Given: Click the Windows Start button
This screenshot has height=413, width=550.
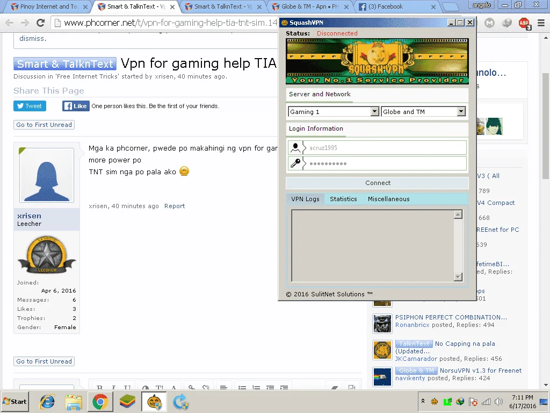Looking at the screenshot, I should 15,401.
